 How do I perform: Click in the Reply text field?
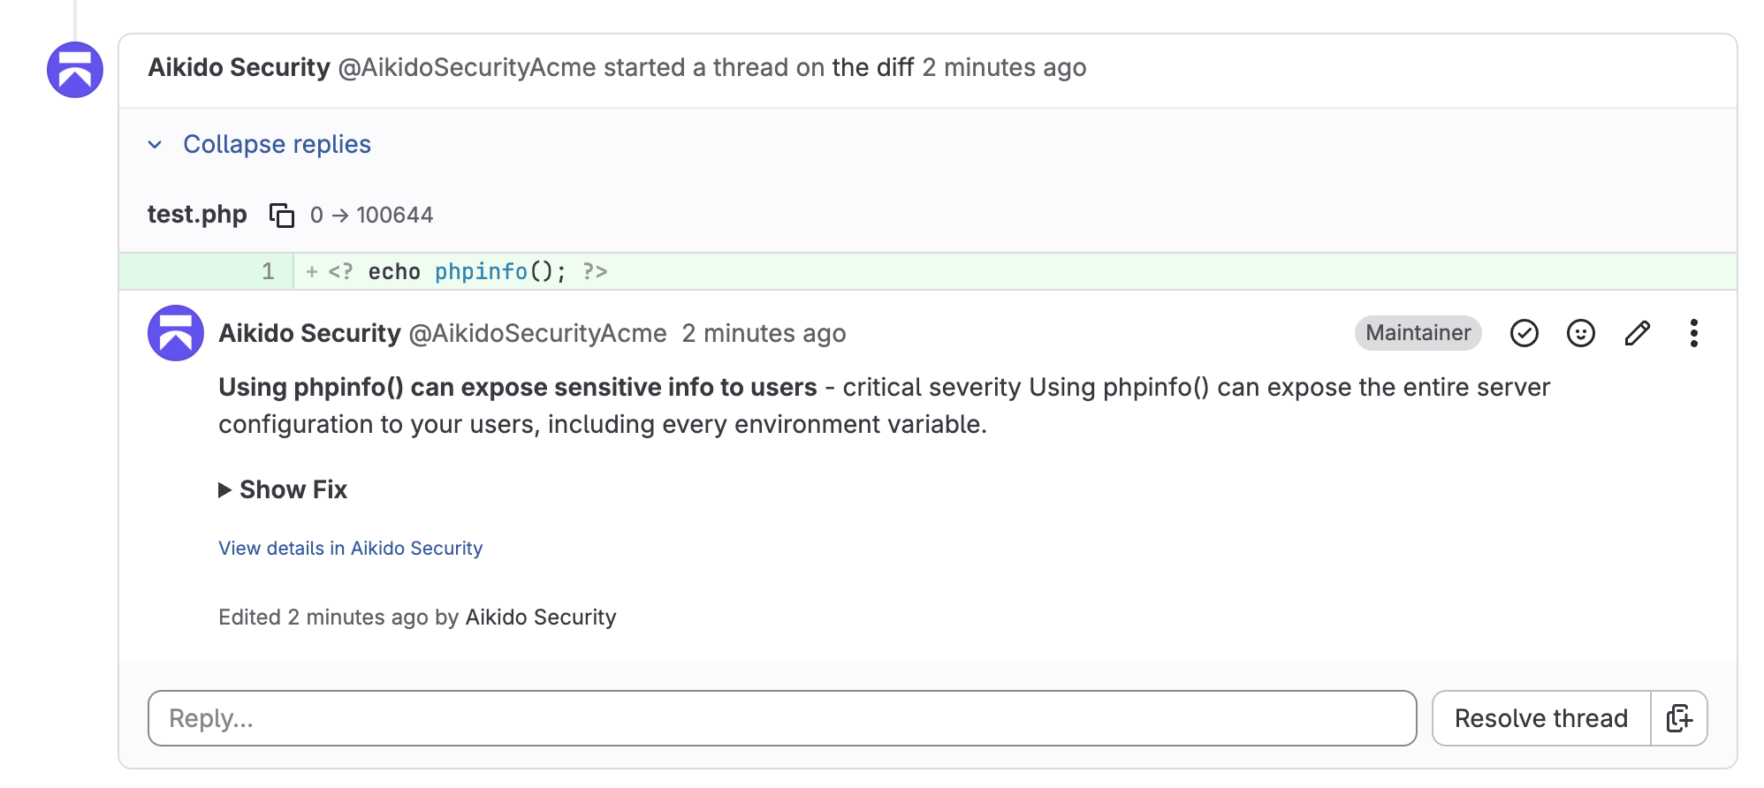(x=781, y=718)
